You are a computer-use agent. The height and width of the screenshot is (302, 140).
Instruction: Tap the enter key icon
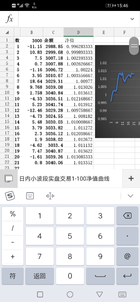(x=127, y=276)
